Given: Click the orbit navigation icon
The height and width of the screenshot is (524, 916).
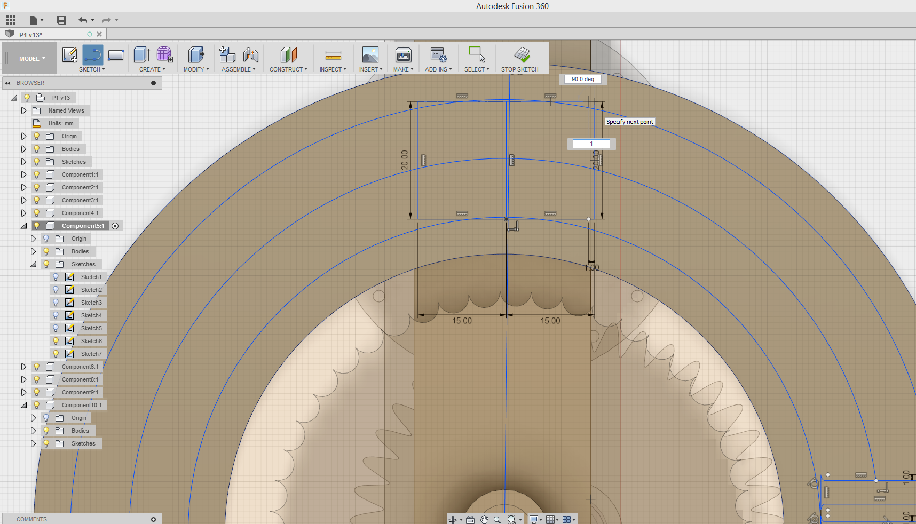Looking at the screenshot, I should (453, 519).
